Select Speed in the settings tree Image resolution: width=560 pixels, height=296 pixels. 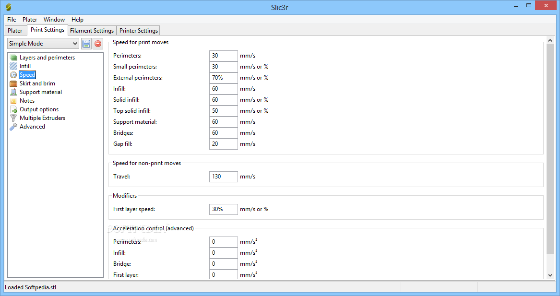click(x=27, y=75)
